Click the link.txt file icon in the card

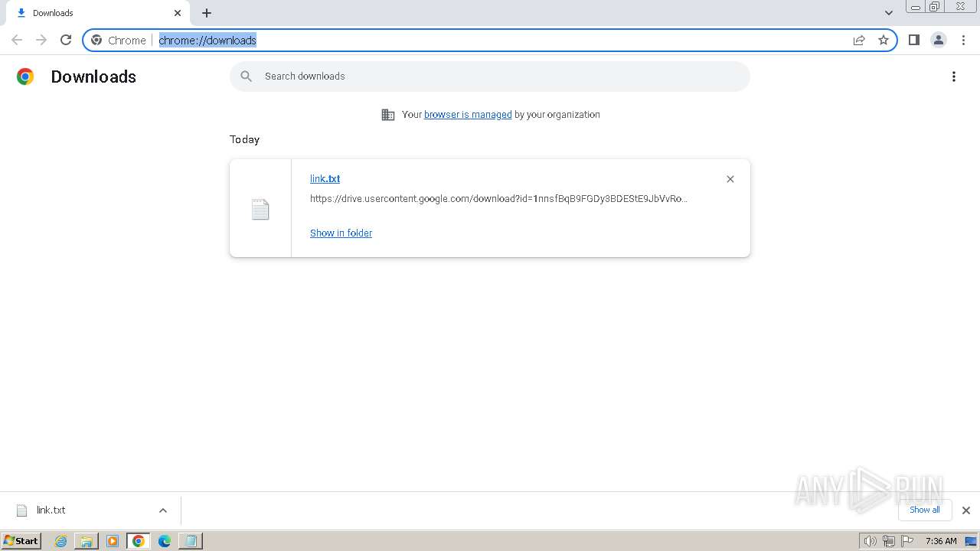click(x=260, y=209)
